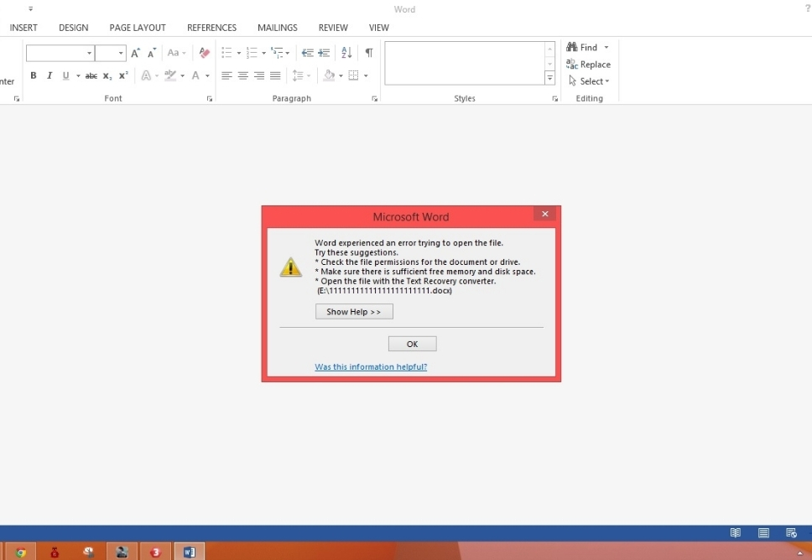This screenshot has height=560, width=812.
Task: Click the Grow Font icon
Action: click(x=135, y=53)
